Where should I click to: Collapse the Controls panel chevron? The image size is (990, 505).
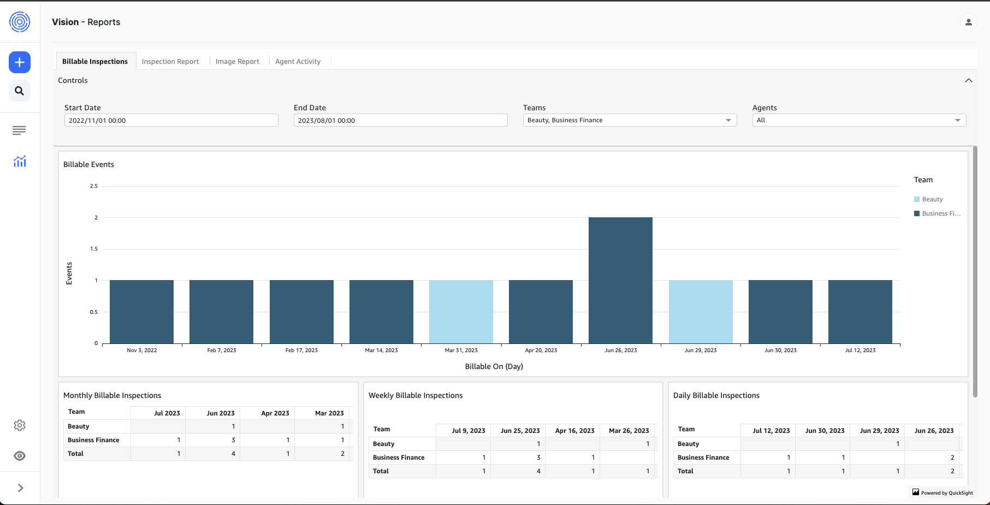968,80
